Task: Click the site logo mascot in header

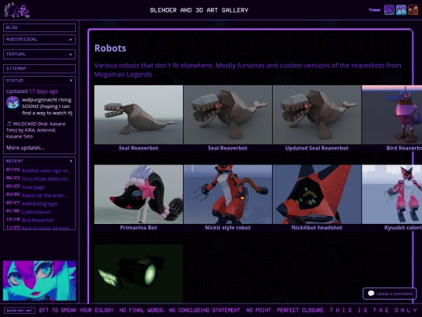Action: 16,10
